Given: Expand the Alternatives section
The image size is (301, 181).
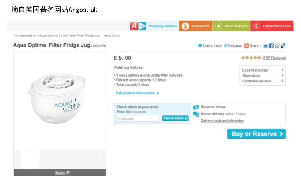Looking at the screenshot, I should [283, 76].
